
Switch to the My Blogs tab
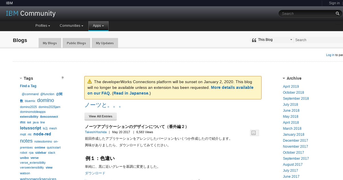tap(50, 43)
